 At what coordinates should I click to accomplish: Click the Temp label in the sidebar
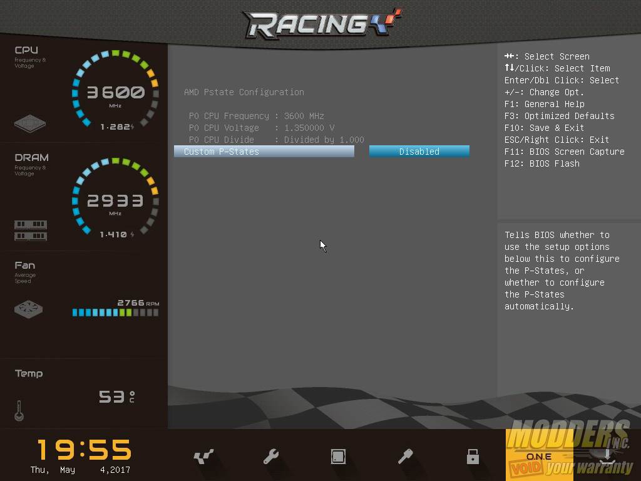29,373
